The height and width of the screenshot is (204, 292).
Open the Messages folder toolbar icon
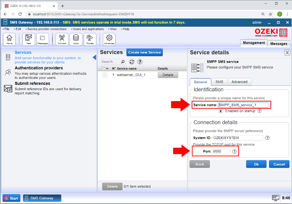tap(43, 39)
